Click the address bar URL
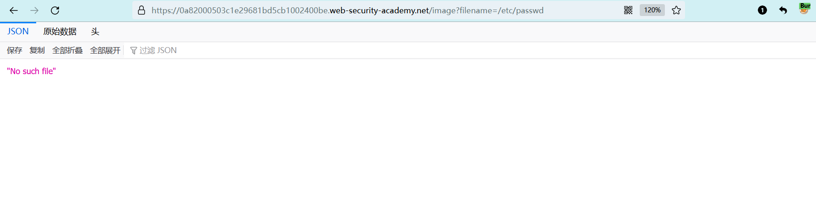Screen dimensions: 816x199 click(x=347, y=11)
